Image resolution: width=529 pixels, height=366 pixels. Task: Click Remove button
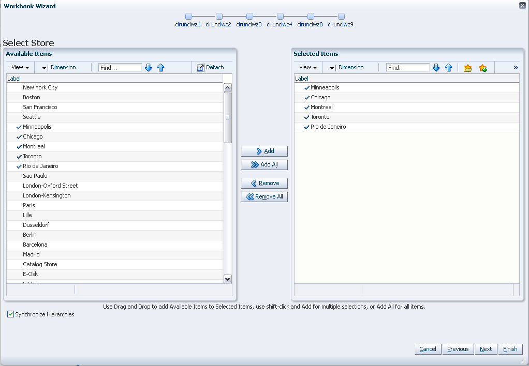tap(264, 184)
